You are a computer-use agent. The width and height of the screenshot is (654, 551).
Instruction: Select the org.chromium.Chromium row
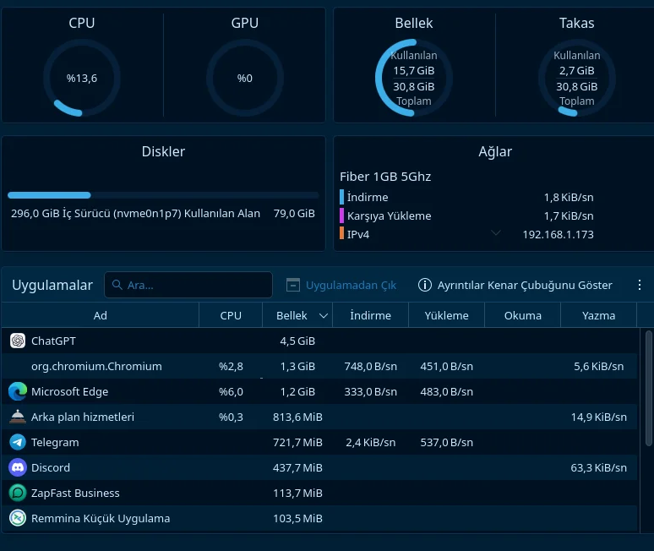tap(319, 366)
